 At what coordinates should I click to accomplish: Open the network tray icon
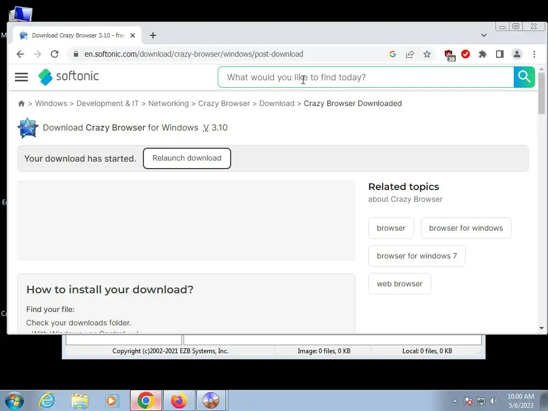click(x=481, y=401)
